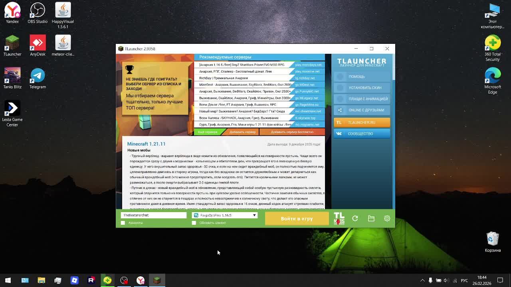Open the volume icon in system tray
Screen dimensions: 511x287
click(x=446, y=280)
